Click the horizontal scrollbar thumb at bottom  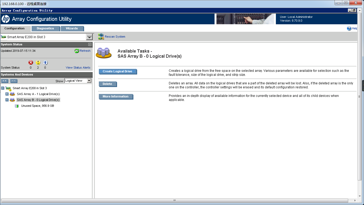(x=174, y=200)
